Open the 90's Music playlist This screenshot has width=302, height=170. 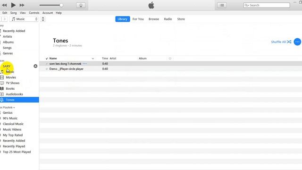coord(10,118)
